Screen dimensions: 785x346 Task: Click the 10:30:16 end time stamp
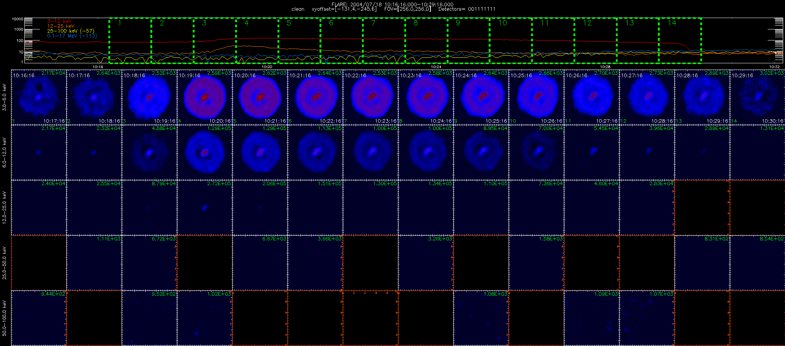tap(773, 121)
